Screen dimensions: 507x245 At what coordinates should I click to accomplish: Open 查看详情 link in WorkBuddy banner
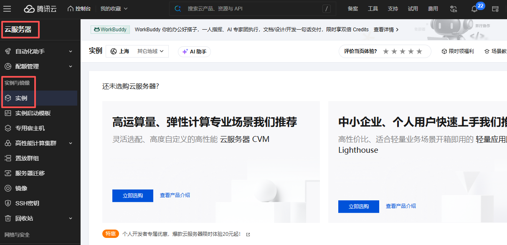click(x=386, y=30)
